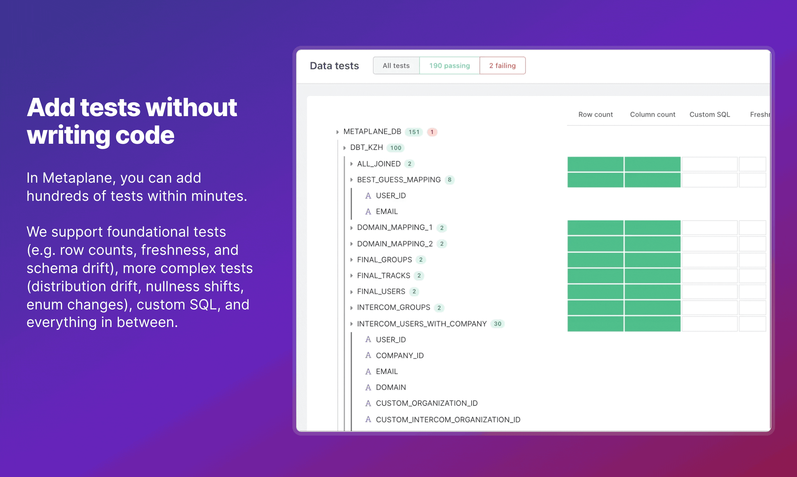Image resolution: width=797 pixels, height=477 pixels.
Task: Click the empty Custom SQL cell for ALL_JOINED
Action: [709, 164]
